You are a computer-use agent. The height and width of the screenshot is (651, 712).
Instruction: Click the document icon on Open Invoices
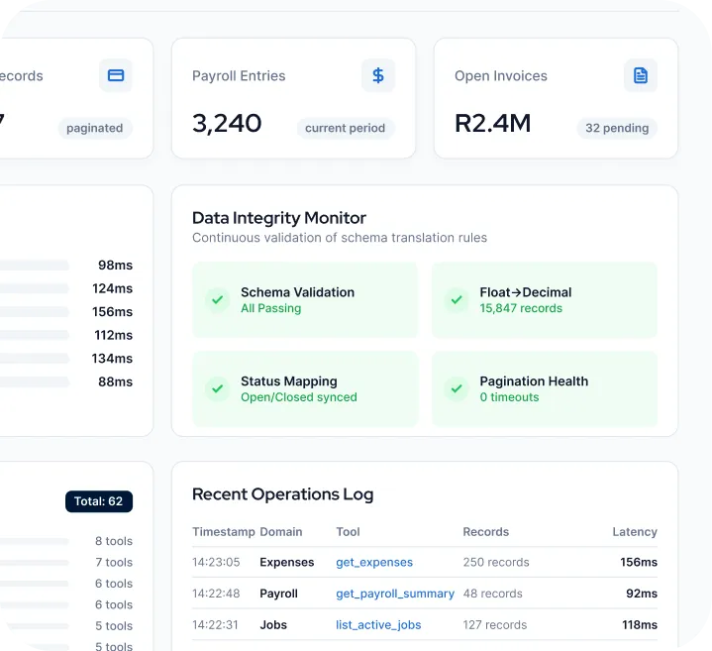point(641,75)
